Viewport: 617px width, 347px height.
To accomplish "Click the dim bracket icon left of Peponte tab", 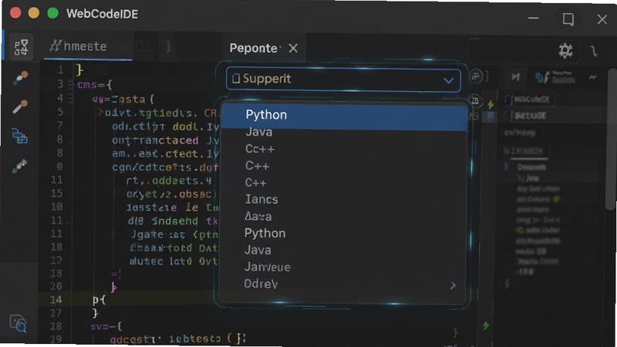I will click(168, 46).
